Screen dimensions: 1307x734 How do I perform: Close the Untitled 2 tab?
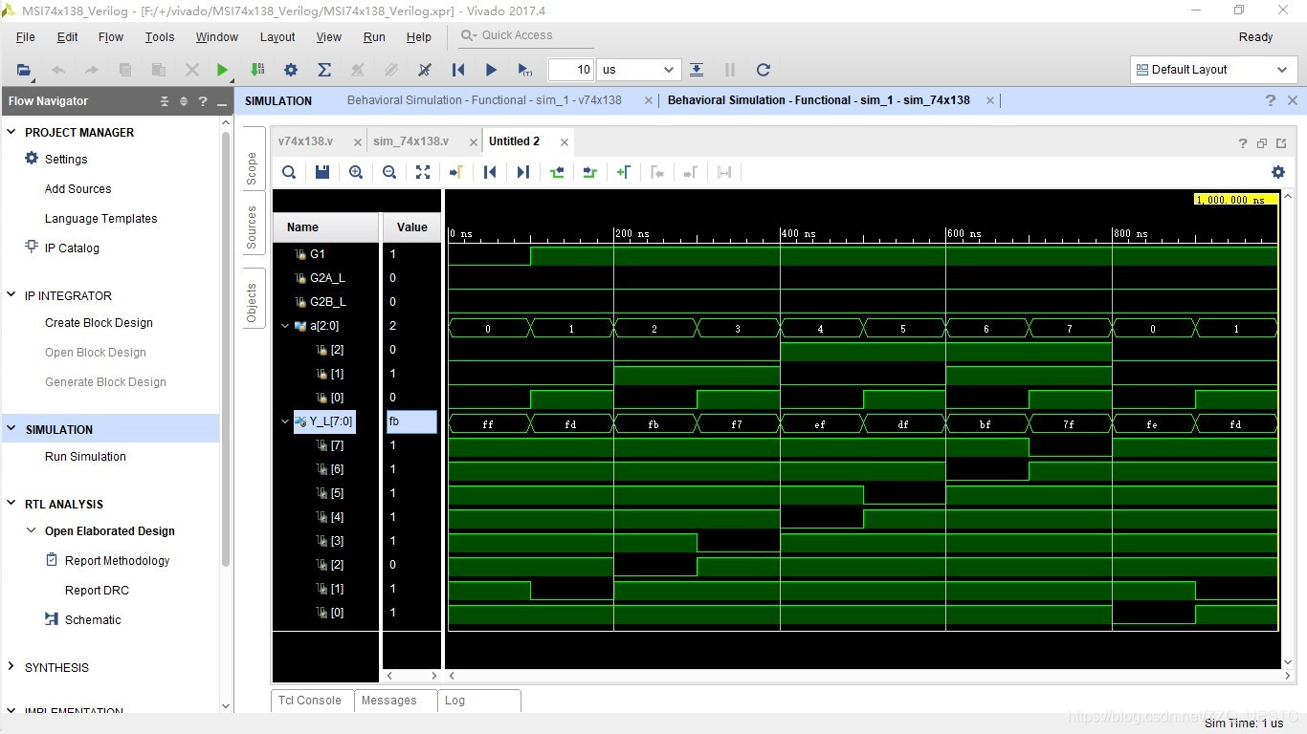click(x=565, y=142)
